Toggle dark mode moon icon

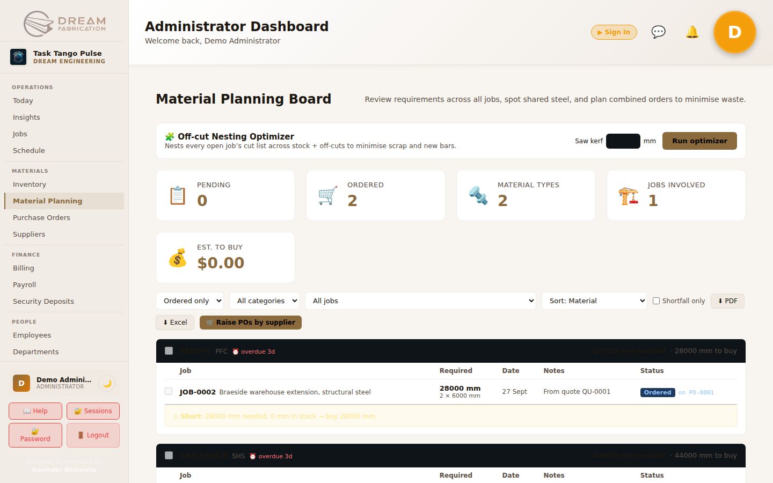tap(107, 383)
